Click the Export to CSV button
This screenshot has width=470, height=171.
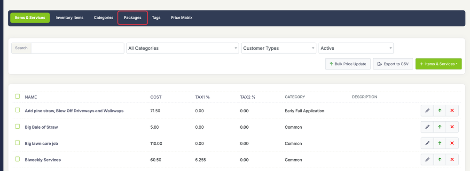[393, 64]
